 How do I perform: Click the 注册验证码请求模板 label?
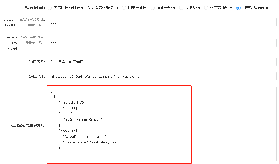click(x=28, y=125)
